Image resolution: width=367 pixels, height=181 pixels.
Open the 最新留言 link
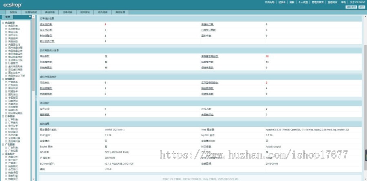[x=45, y=115]
